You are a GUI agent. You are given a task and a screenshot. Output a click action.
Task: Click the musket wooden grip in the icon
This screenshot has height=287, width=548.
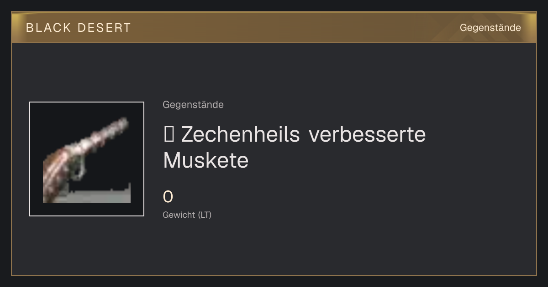click(56, 175)
